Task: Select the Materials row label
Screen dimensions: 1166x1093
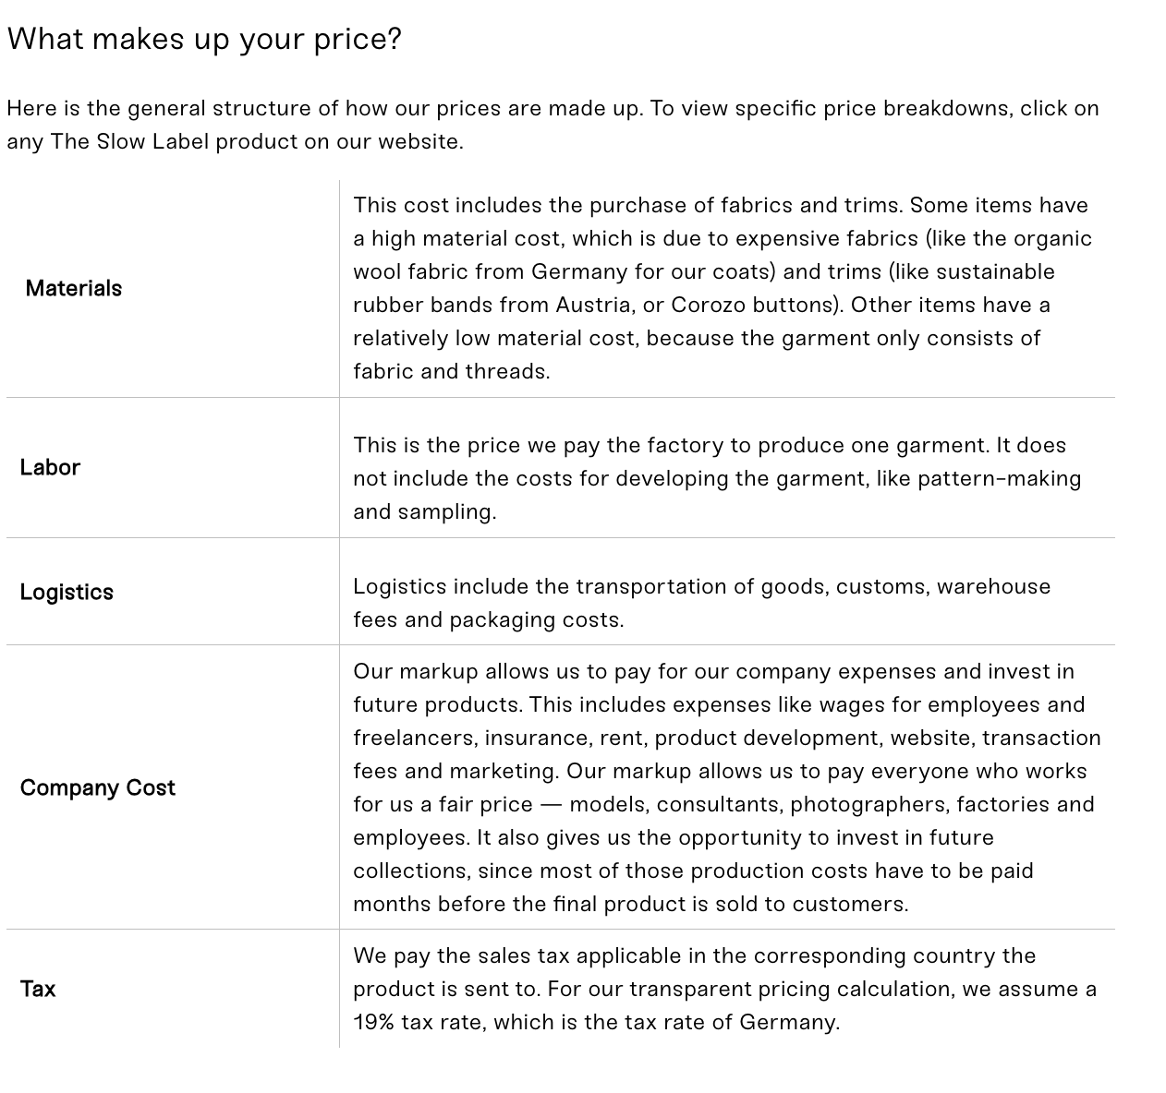Action: pos(74,288)
